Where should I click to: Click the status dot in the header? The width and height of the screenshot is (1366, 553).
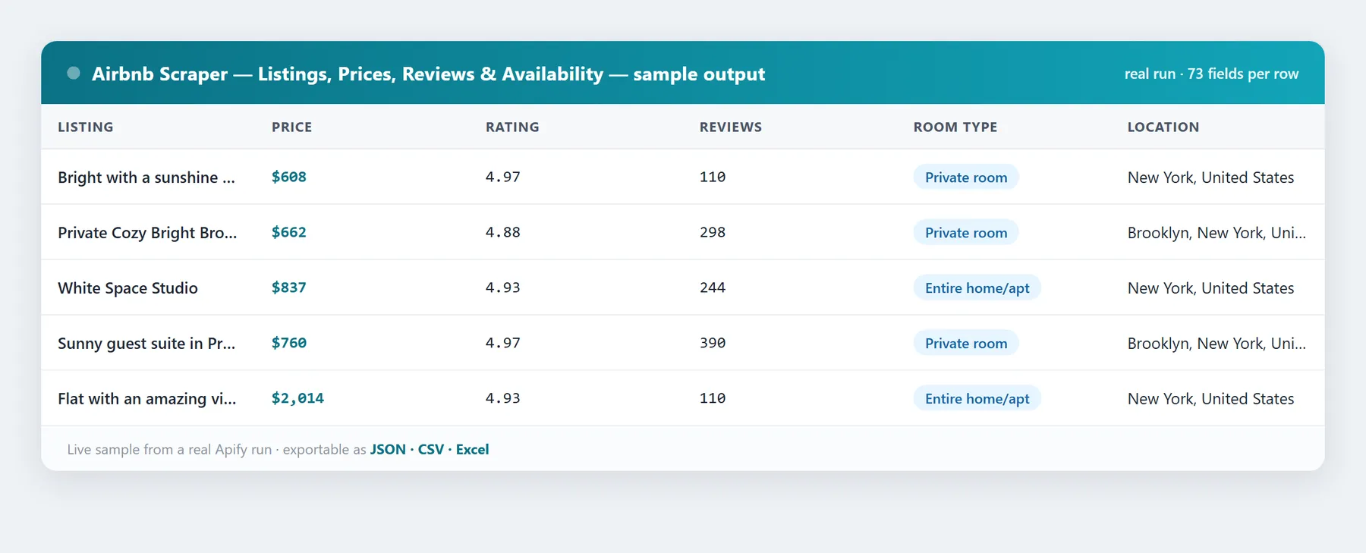click(x=74, y=73)
